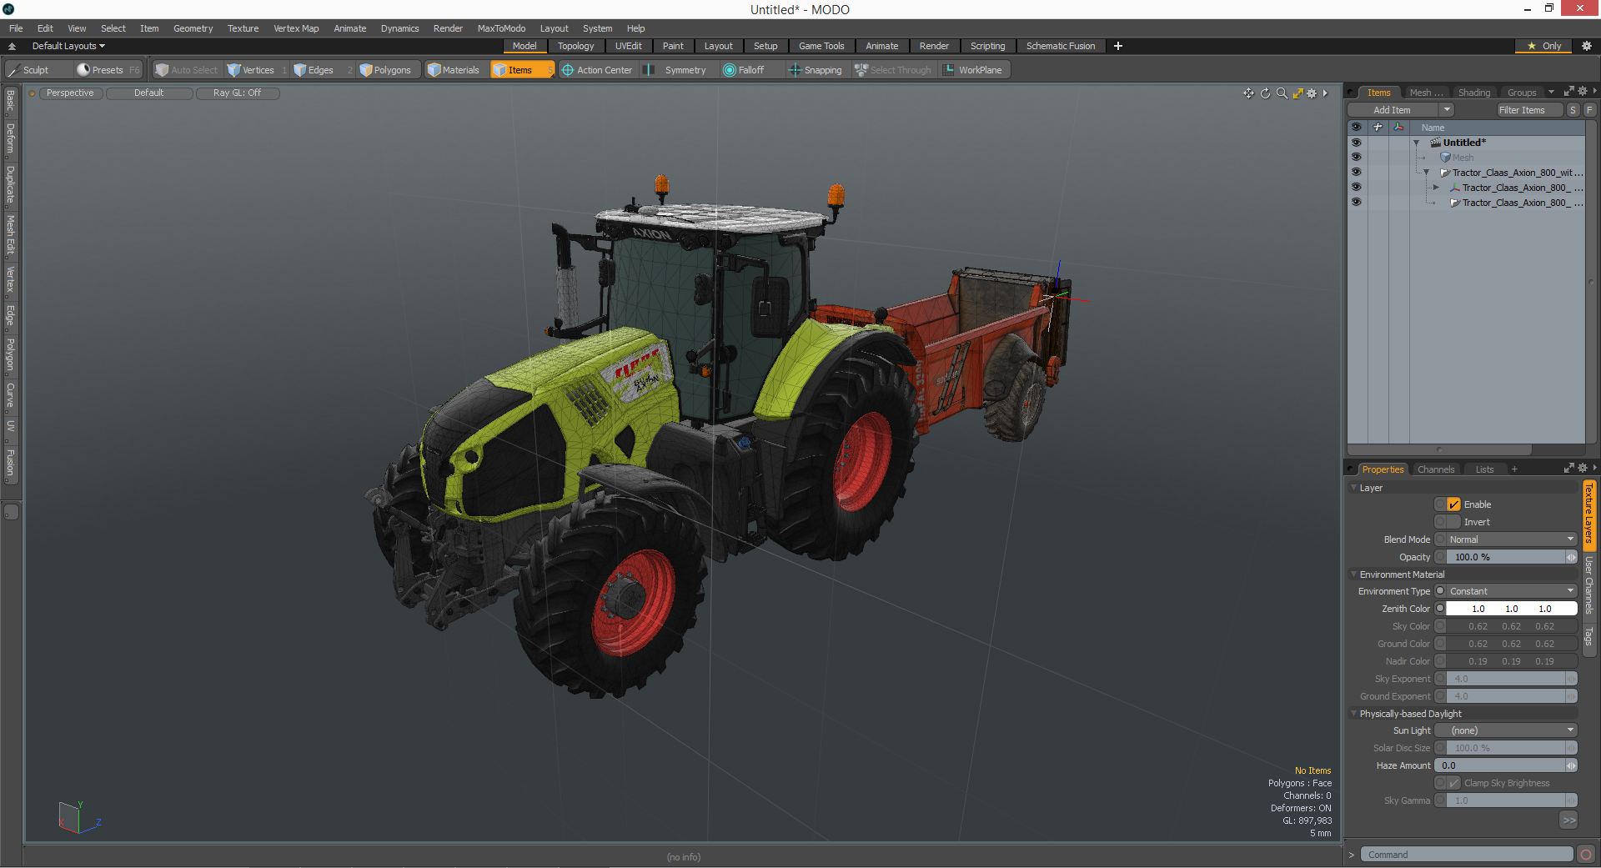The width and height of the screenshot is (1601, 868).
Task: Click the axis gizmo in the viewport corner
Action: tap(78, 817)
